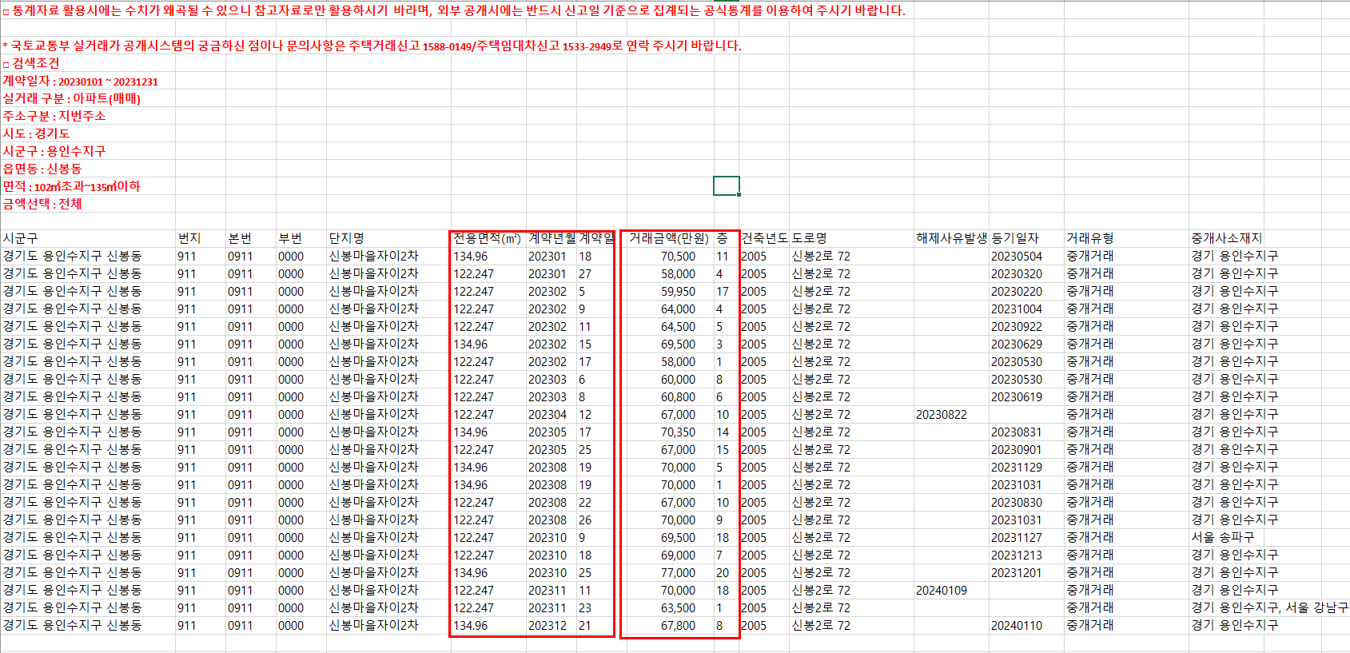Screen dimensions: 1350x653
Task: Select the 단지명 header cell
Action: [388, 238]
